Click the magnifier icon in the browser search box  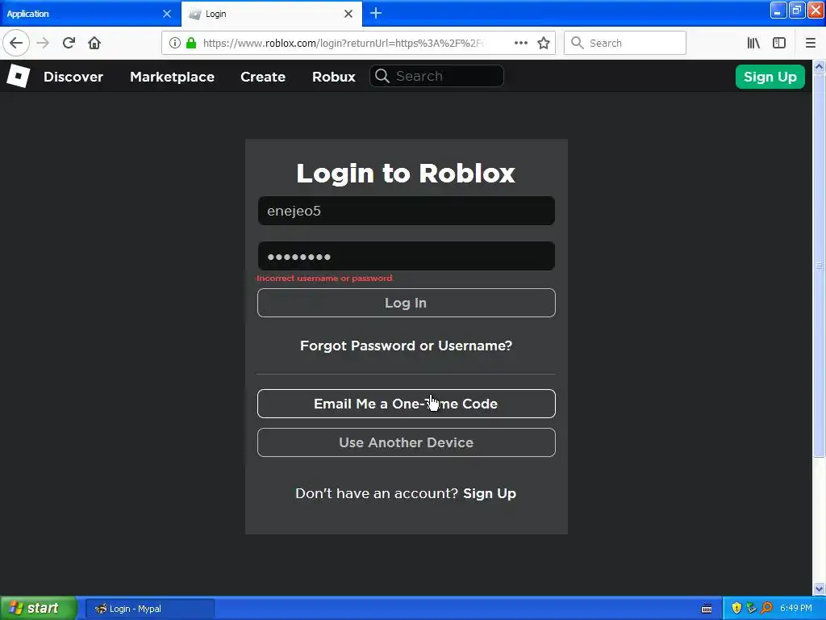(578, 43)
